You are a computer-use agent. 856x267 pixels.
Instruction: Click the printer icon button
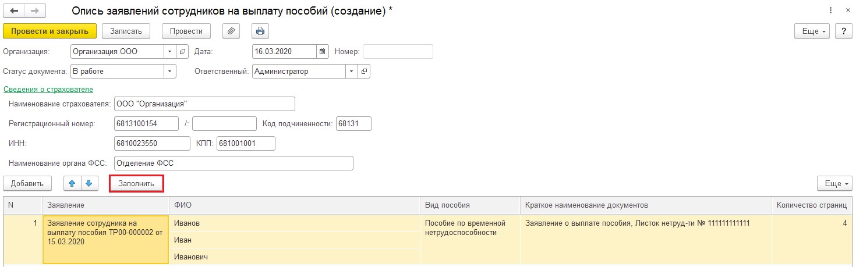coord(260,31)
